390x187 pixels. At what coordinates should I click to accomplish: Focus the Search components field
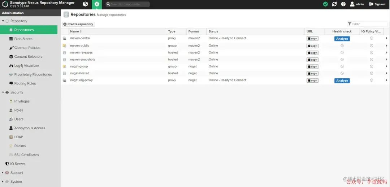[127, 4]
